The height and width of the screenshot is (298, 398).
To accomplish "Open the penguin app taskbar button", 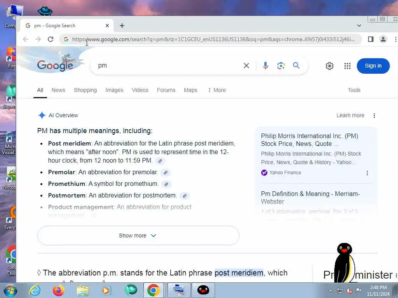I will (203, 290).
